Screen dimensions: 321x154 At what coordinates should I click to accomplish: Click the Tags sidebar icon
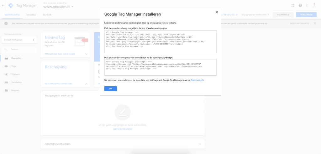point(6,66)
